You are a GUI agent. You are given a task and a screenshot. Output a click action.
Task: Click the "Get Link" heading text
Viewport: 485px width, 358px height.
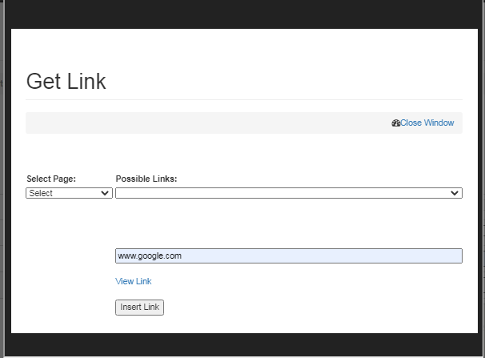click(66, 81)
